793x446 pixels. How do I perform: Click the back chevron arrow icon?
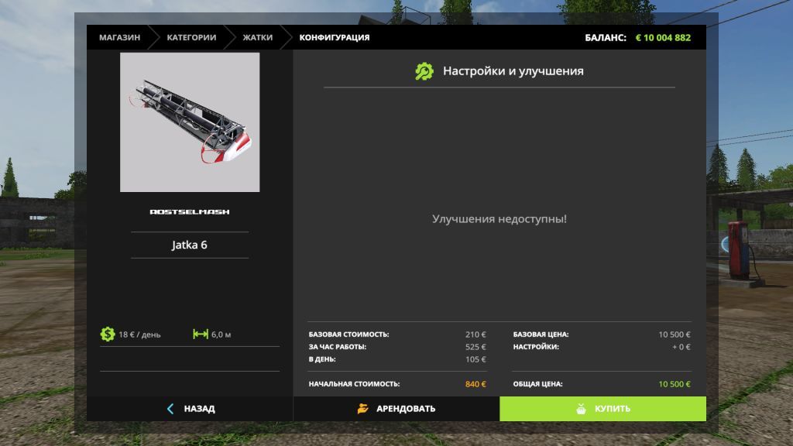pos(170,409)
